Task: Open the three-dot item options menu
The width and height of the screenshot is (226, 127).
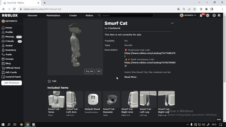Action: coord(172,23)
